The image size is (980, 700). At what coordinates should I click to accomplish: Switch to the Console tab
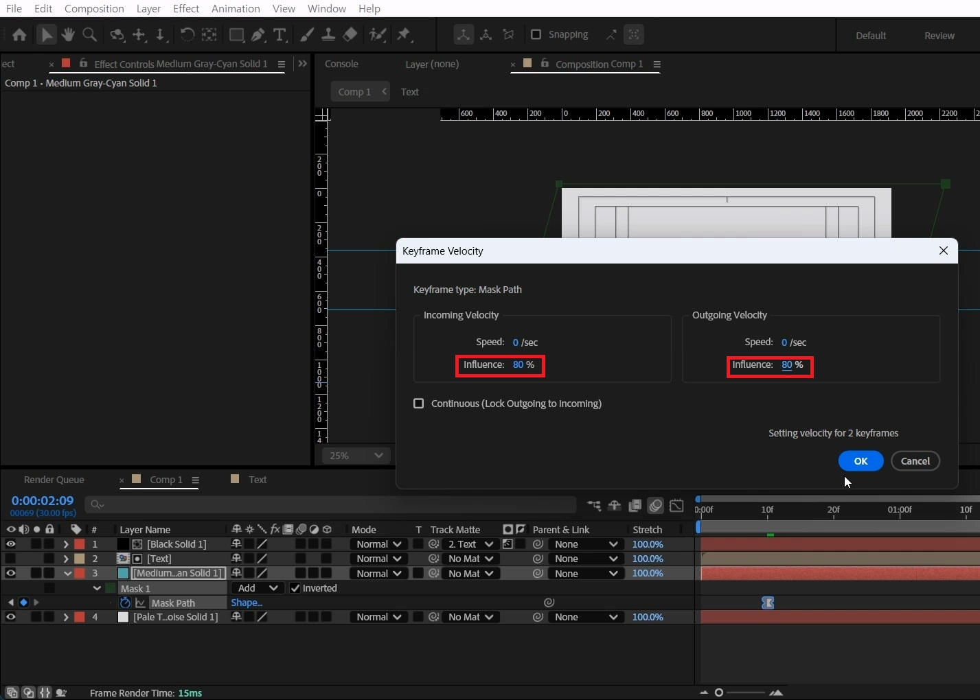point(341,64)
